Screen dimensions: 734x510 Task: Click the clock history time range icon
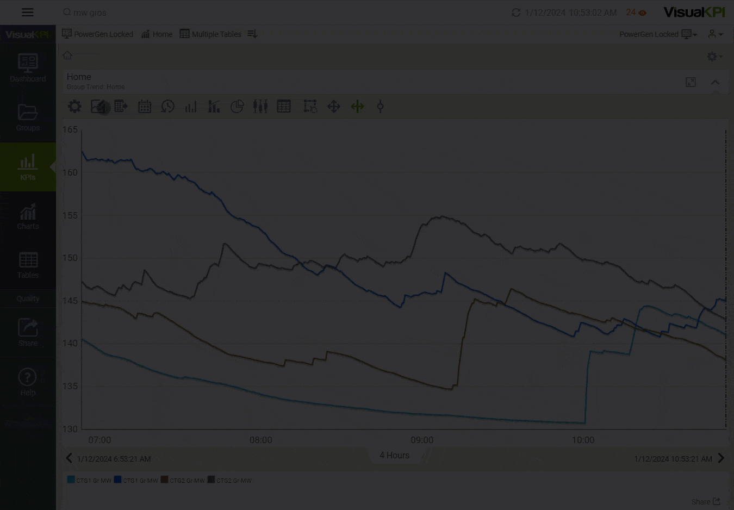coord(167,107)
